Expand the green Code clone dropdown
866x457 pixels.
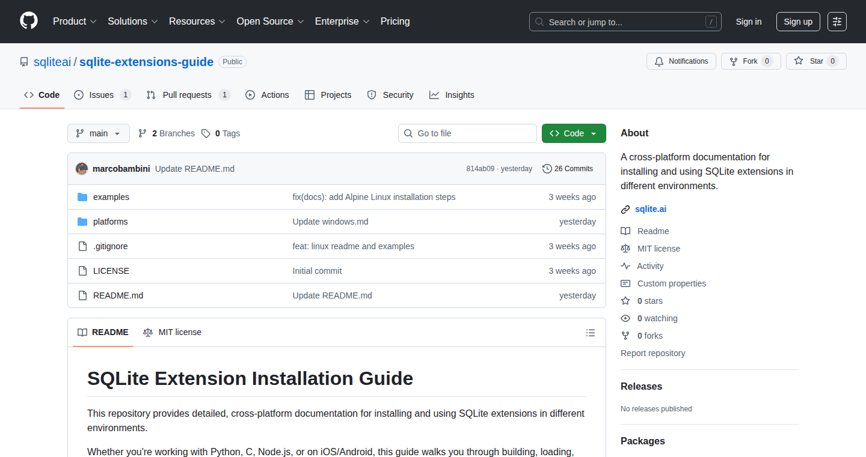pyautogui.click(x=574, y=133)
